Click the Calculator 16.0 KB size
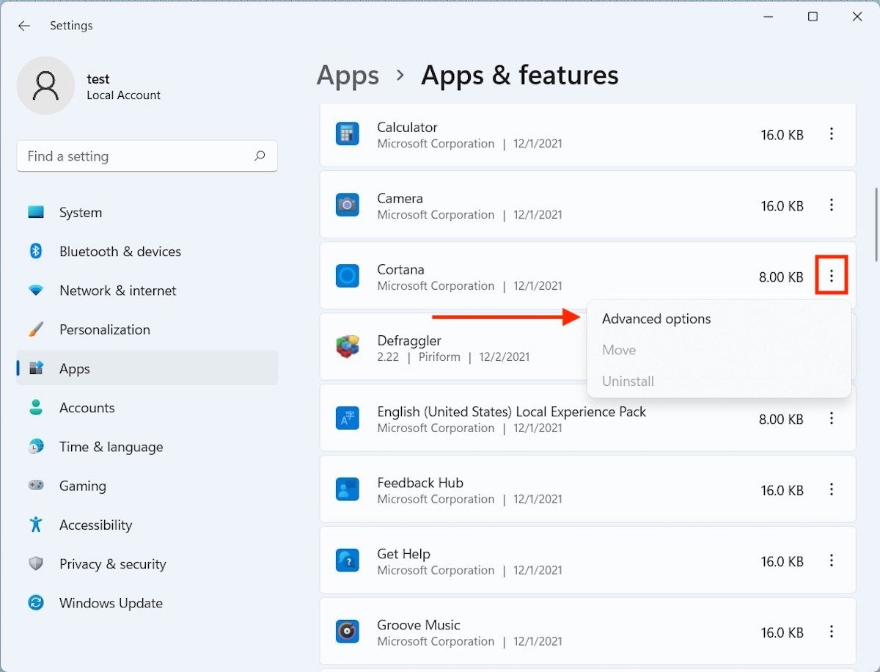This screenshot has width=880, height=672. pyautogui.click(x=782, y=135)
